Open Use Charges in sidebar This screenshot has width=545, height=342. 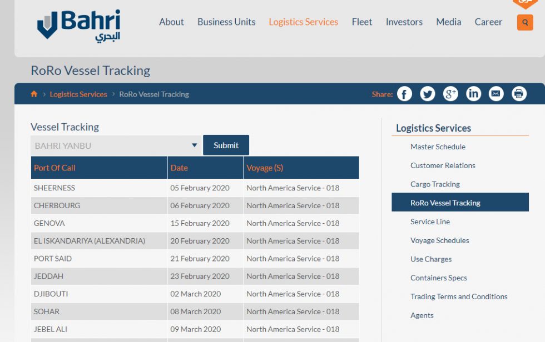point(430,259)
